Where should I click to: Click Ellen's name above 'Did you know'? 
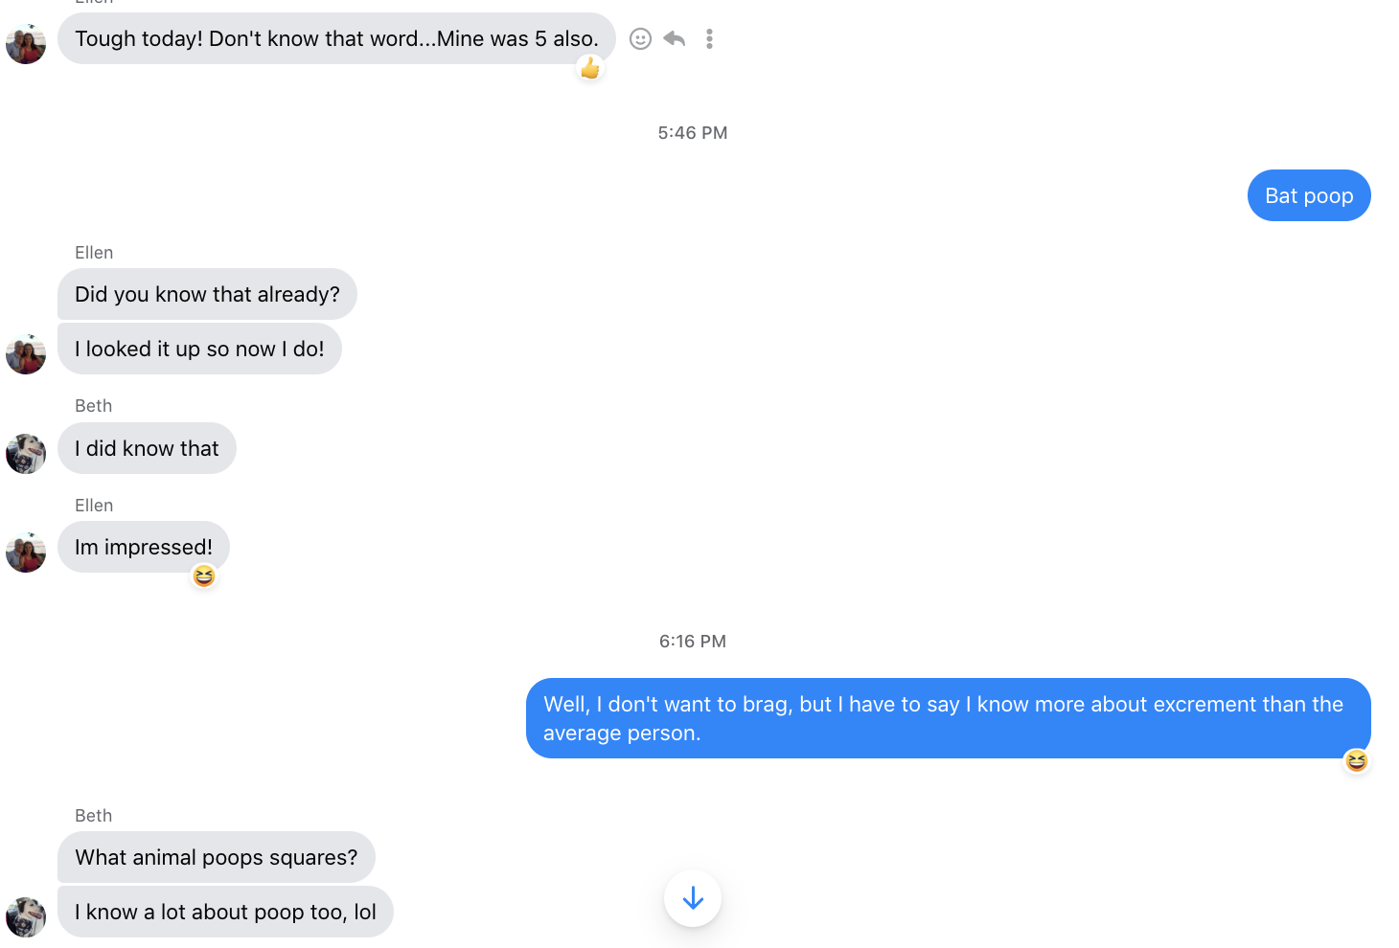(x=94, y=253)
